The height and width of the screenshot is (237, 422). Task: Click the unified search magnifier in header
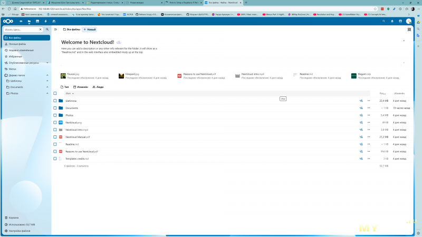[383, 21]
